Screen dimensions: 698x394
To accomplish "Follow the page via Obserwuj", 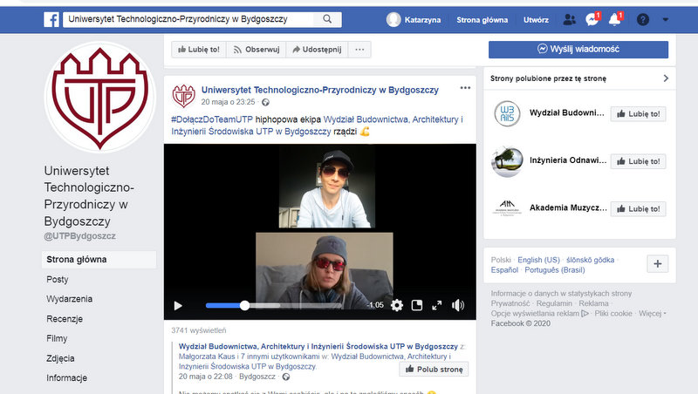I will [x=257, y=50].
